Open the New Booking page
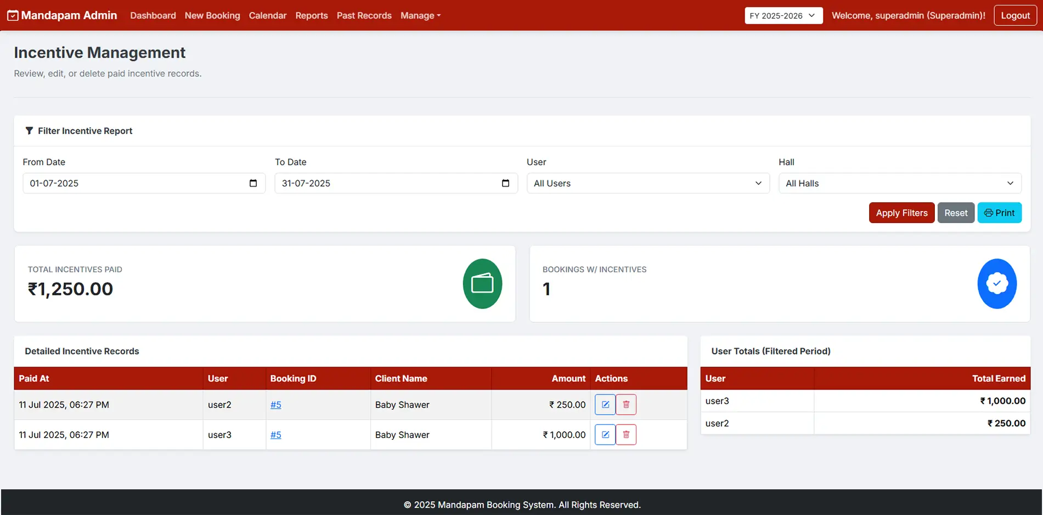 (x=212, y=15)
